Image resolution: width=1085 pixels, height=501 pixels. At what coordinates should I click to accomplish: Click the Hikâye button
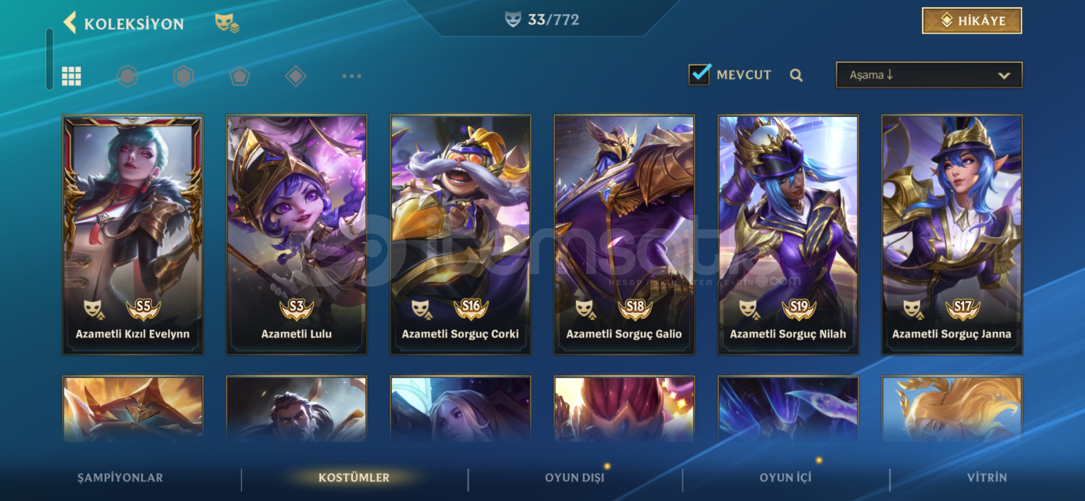coord(972,21)
